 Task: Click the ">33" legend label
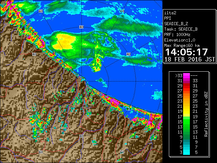pyautogui.click(x=179, y=76)
